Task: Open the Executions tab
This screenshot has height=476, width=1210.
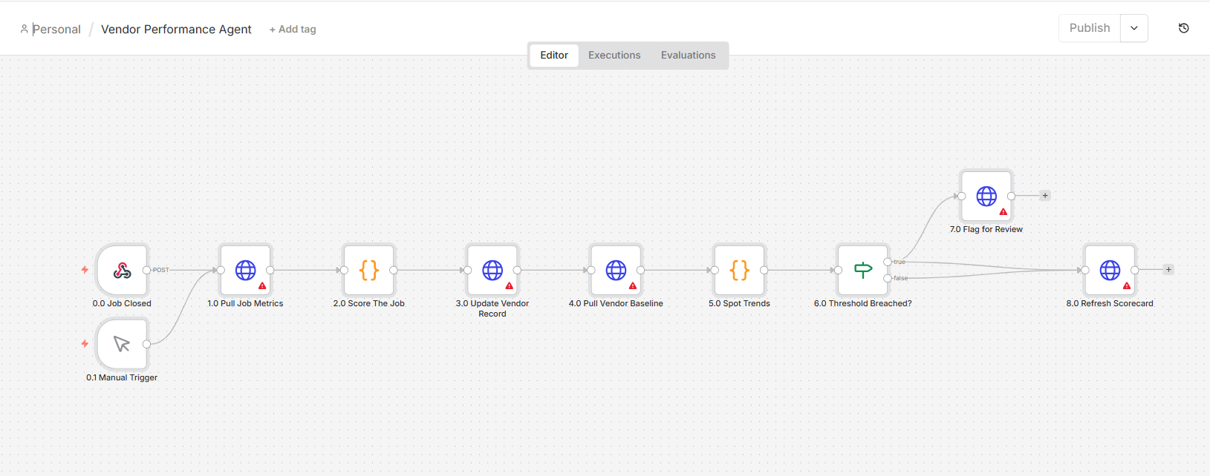Action: point(614,55)
